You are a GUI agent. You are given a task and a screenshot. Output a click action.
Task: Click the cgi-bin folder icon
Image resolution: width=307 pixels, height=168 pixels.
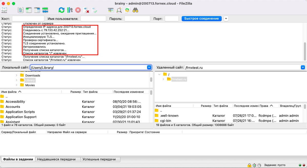pos(157,121)
